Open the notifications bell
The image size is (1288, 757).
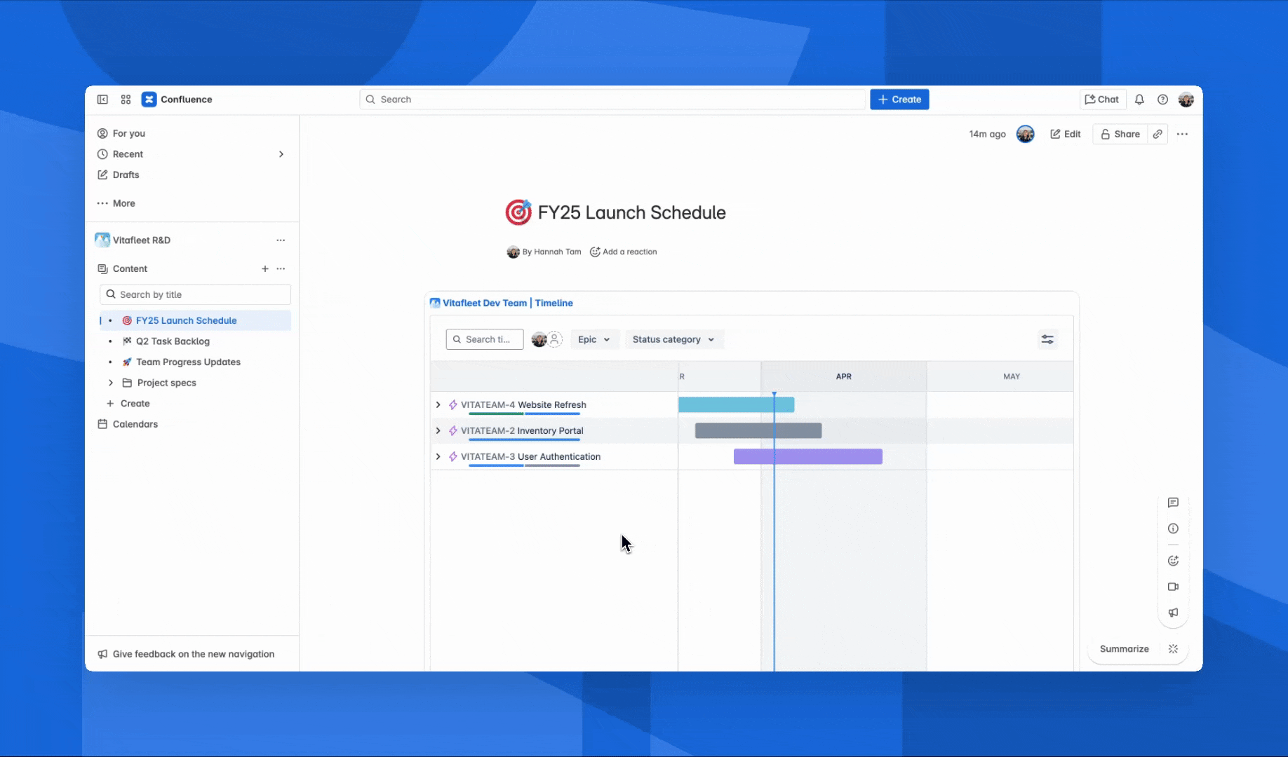pos(1139,100)
